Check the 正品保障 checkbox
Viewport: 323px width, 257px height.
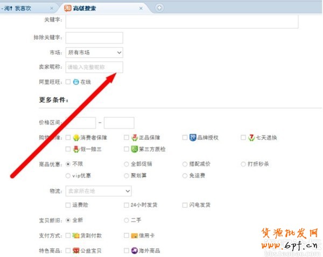[127, 138]
